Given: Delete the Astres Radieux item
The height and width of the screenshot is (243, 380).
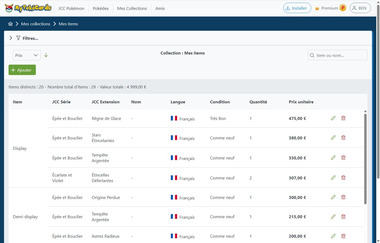Looking at the screenshot, I should click(343, 236).
